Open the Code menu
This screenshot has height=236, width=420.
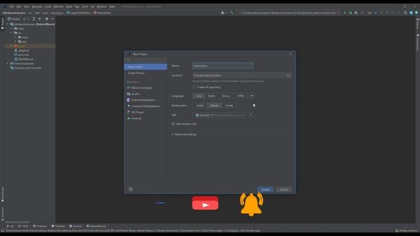click(x=48, y=7)
